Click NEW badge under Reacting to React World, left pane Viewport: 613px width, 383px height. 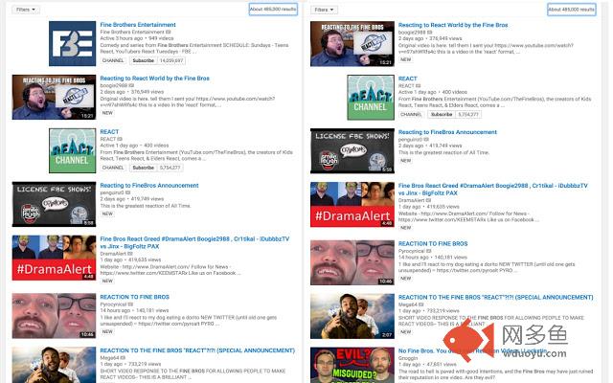point(107,113)
